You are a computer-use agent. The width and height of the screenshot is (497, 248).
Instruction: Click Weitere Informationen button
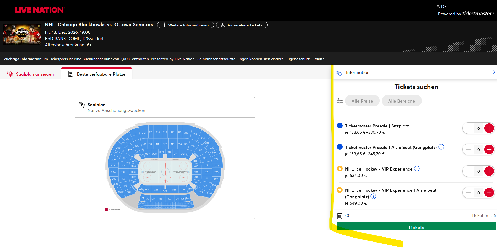(x=185, y=25)
